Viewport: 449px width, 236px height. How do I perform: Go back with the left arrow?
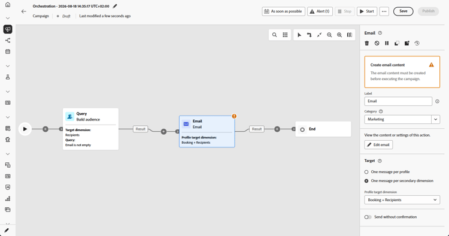[x=24, y=11]
